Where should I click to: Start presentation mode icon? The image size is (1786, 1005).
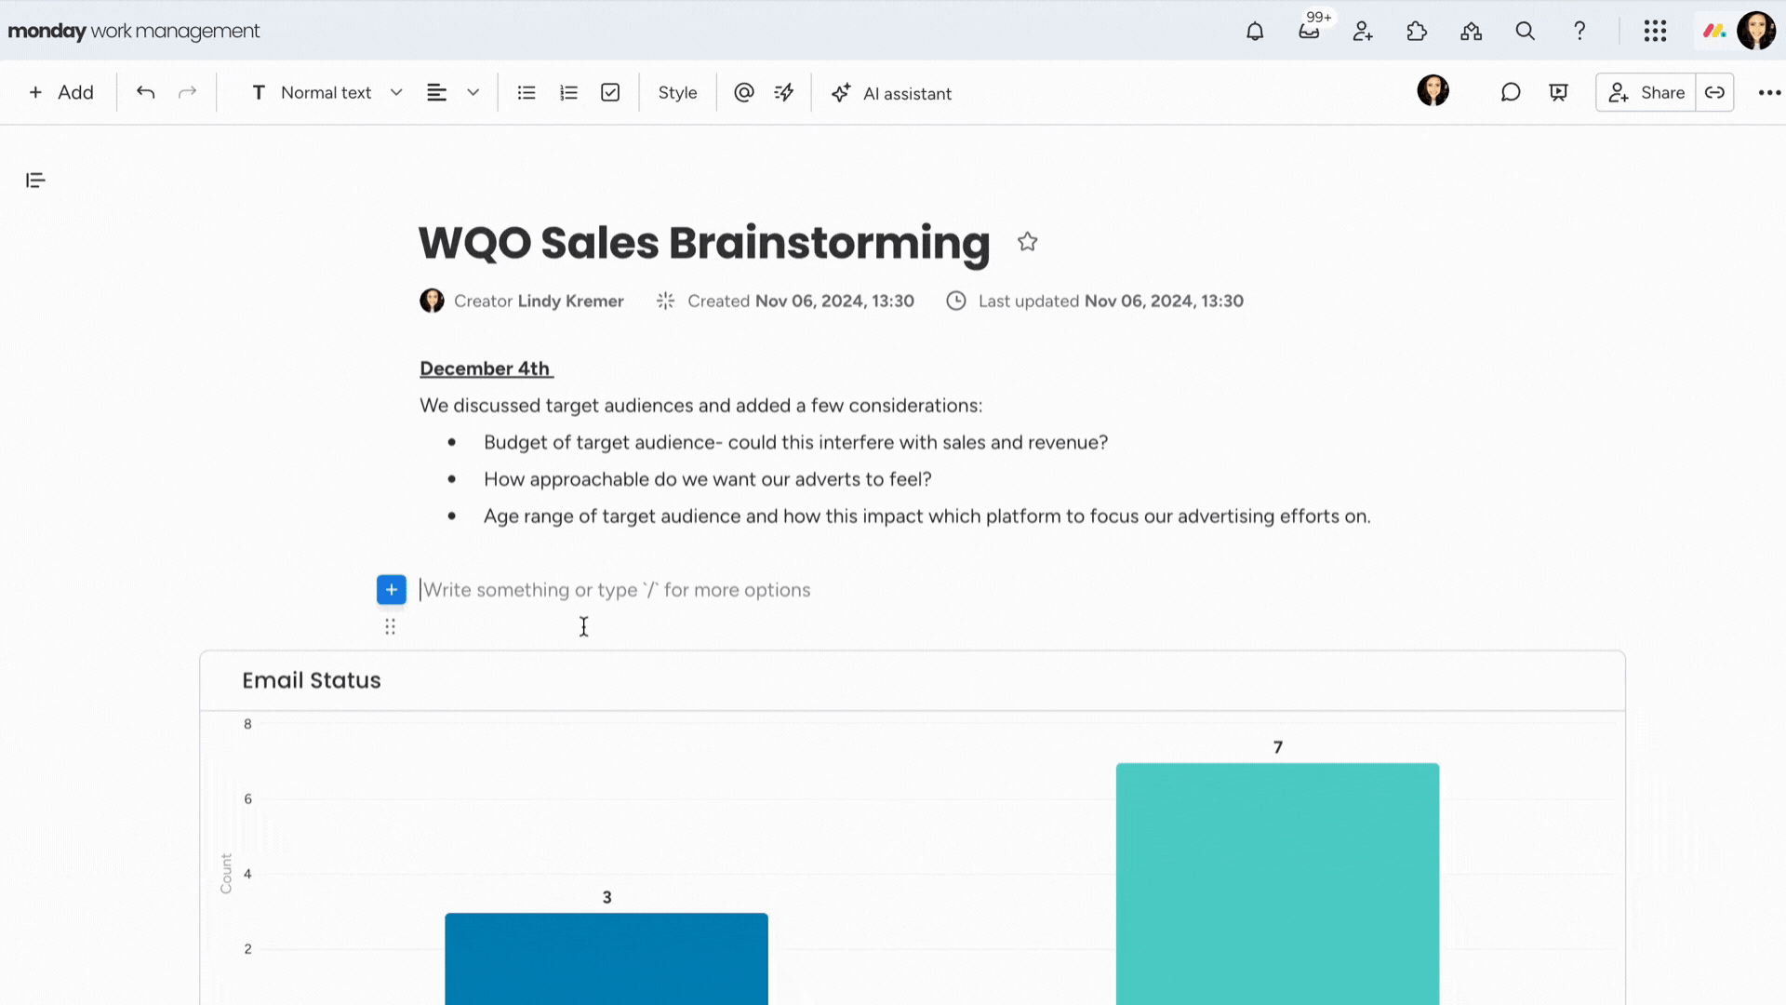pos(1559,92)
